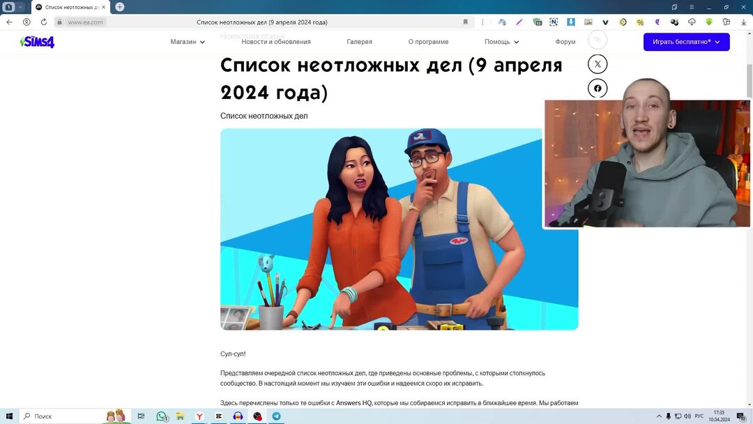Open the notification center icon
The height and width of the screenshot is (424, 753).
point(741,416)
